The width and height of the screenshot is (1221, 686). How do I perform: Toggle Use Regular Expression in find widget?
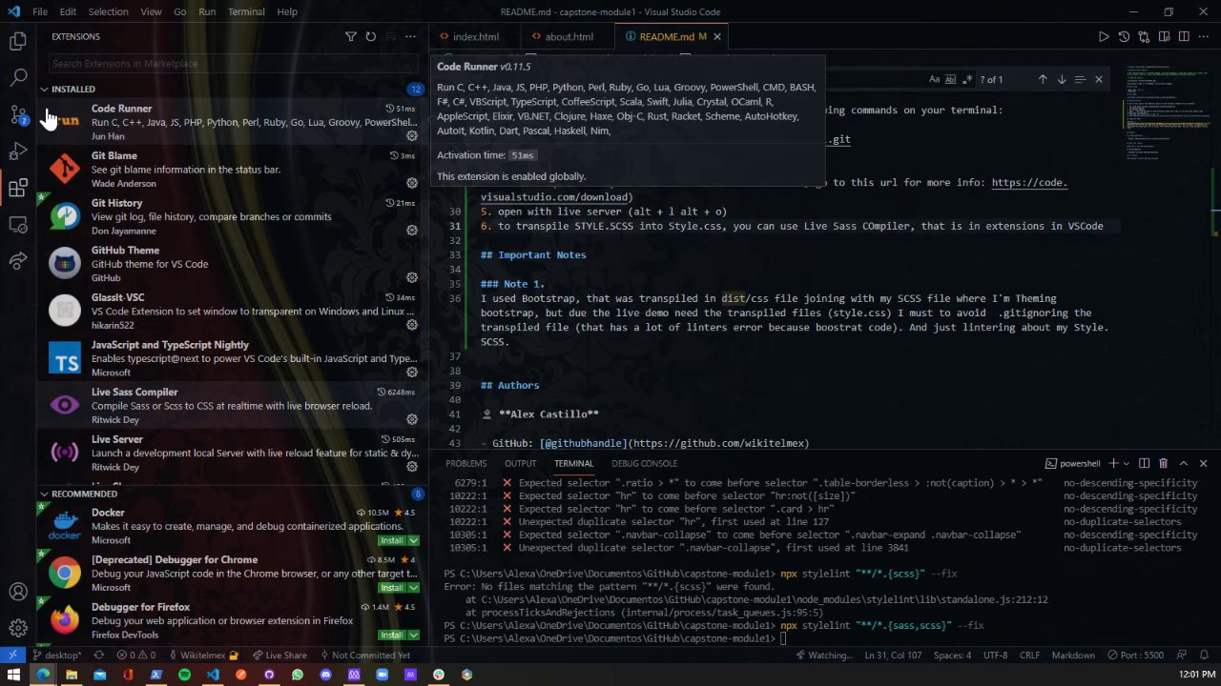[x=968, y=79]
